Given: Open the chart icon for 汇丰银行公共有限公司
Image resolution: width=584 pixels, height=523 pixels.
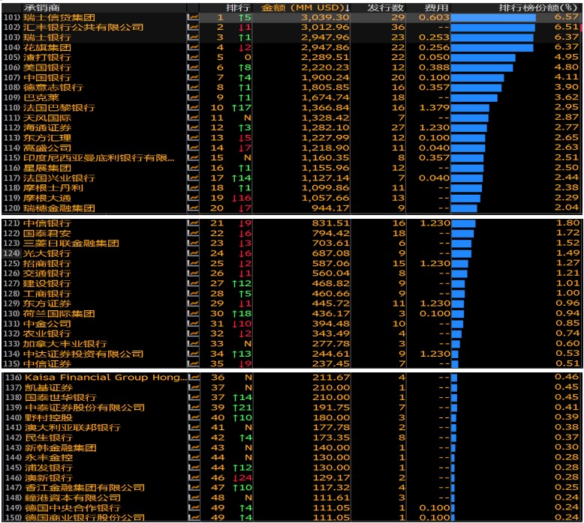Looking at the screenshot, I should coord(193,27).
